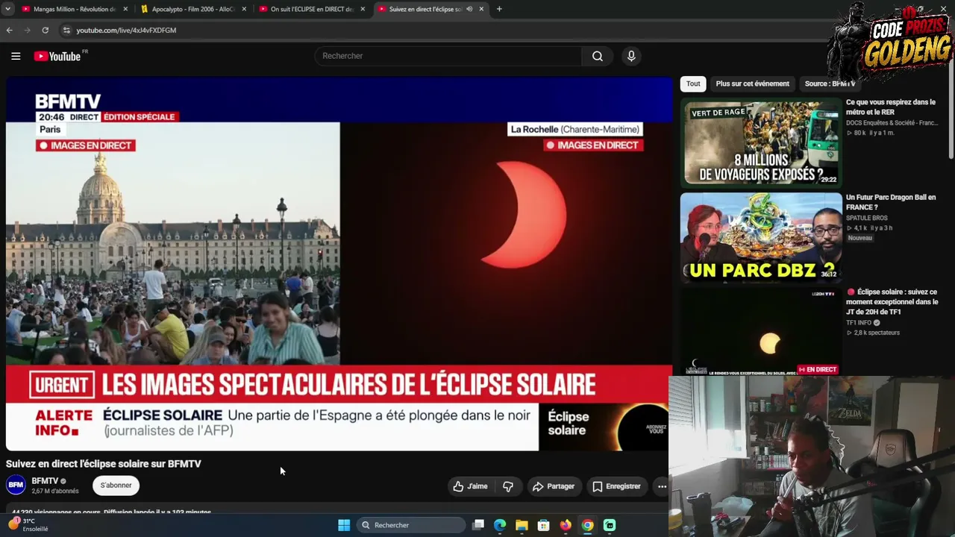Image resolution: width=955 pixels, height=537 pixels.
Task: Switch to Chrome on the taskbar
Action: [588, 525]
